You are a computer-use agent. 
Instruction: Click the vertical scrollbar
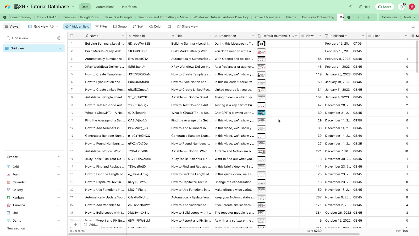point(417,56)
